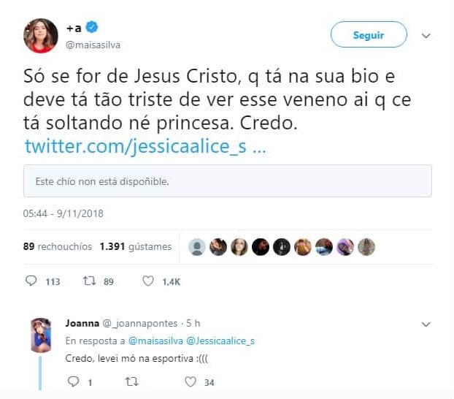Expand the tweet options chevron beside Seguir
The image size is (454, 399).
[427, 35]
